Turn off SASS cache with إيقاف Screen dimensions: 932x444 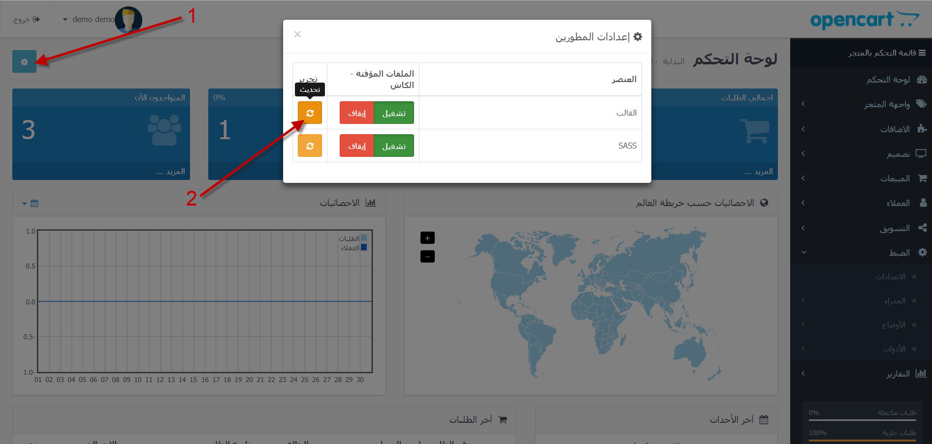pos(357,146)
